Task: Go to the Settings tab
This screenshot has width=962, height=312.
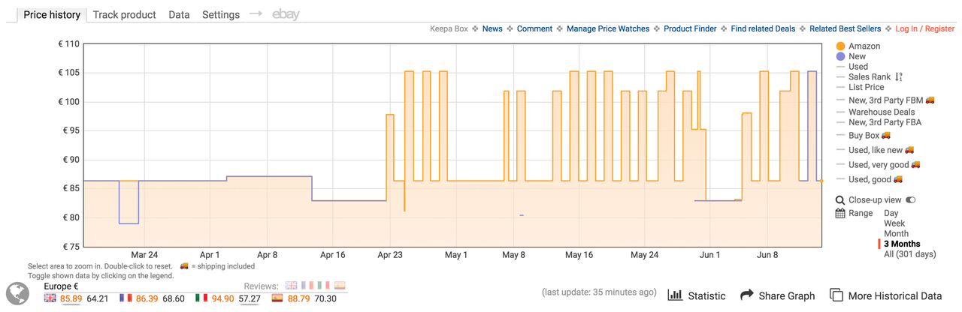Action: pyautogui.click(x=221, y=14)
